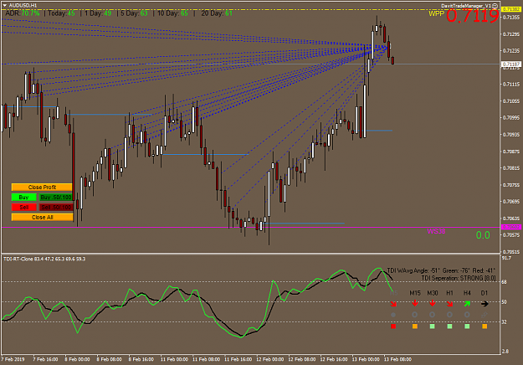Click the green up arrow under H4
Image resolution: width=523 pixels, height=365 pixels.
(x=467, y=304)
